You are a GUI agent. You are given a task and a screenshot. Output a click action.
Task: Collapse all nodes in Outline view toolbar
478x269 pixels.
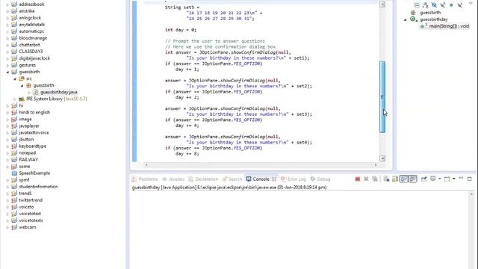[x=417, y=5]
